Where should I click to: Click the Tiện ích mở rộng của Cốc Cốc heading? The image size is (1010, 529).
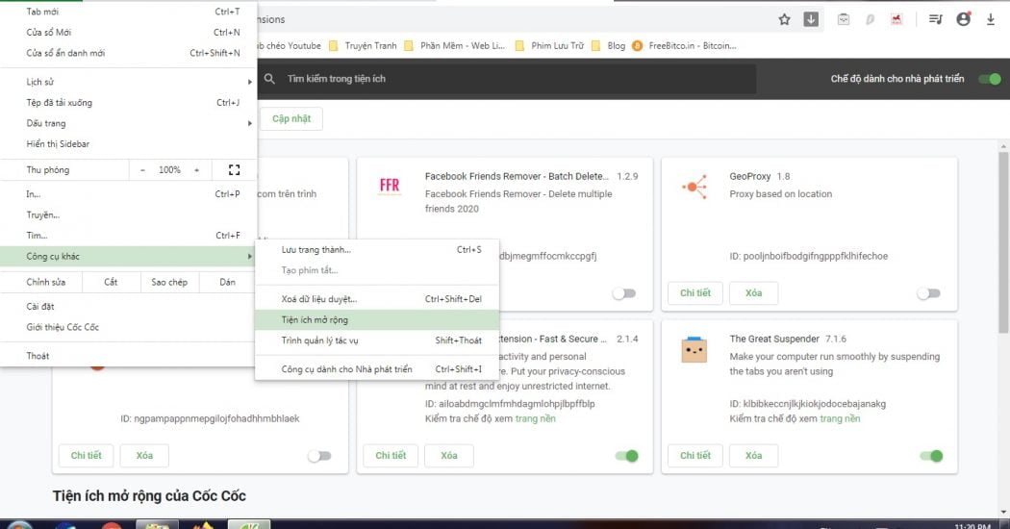(x=149, y=496)
